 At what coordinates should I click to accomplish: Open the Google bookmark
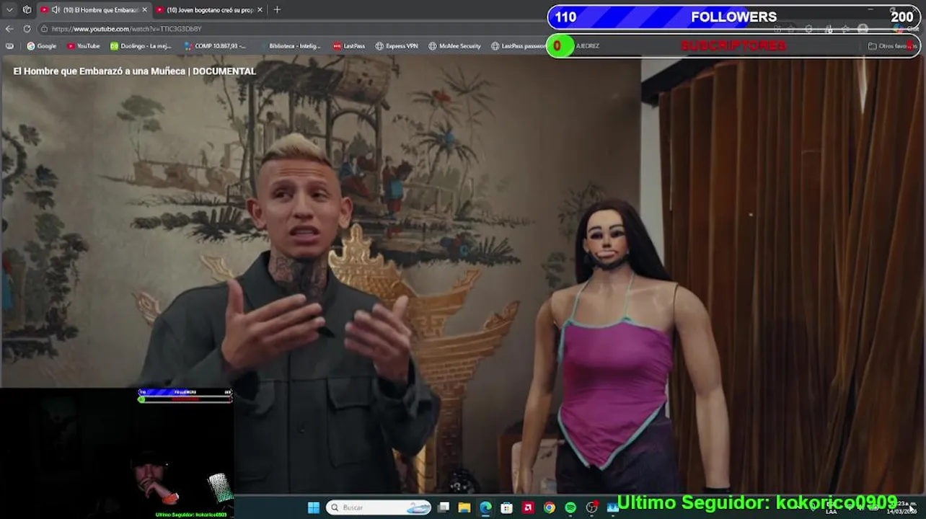41,46
